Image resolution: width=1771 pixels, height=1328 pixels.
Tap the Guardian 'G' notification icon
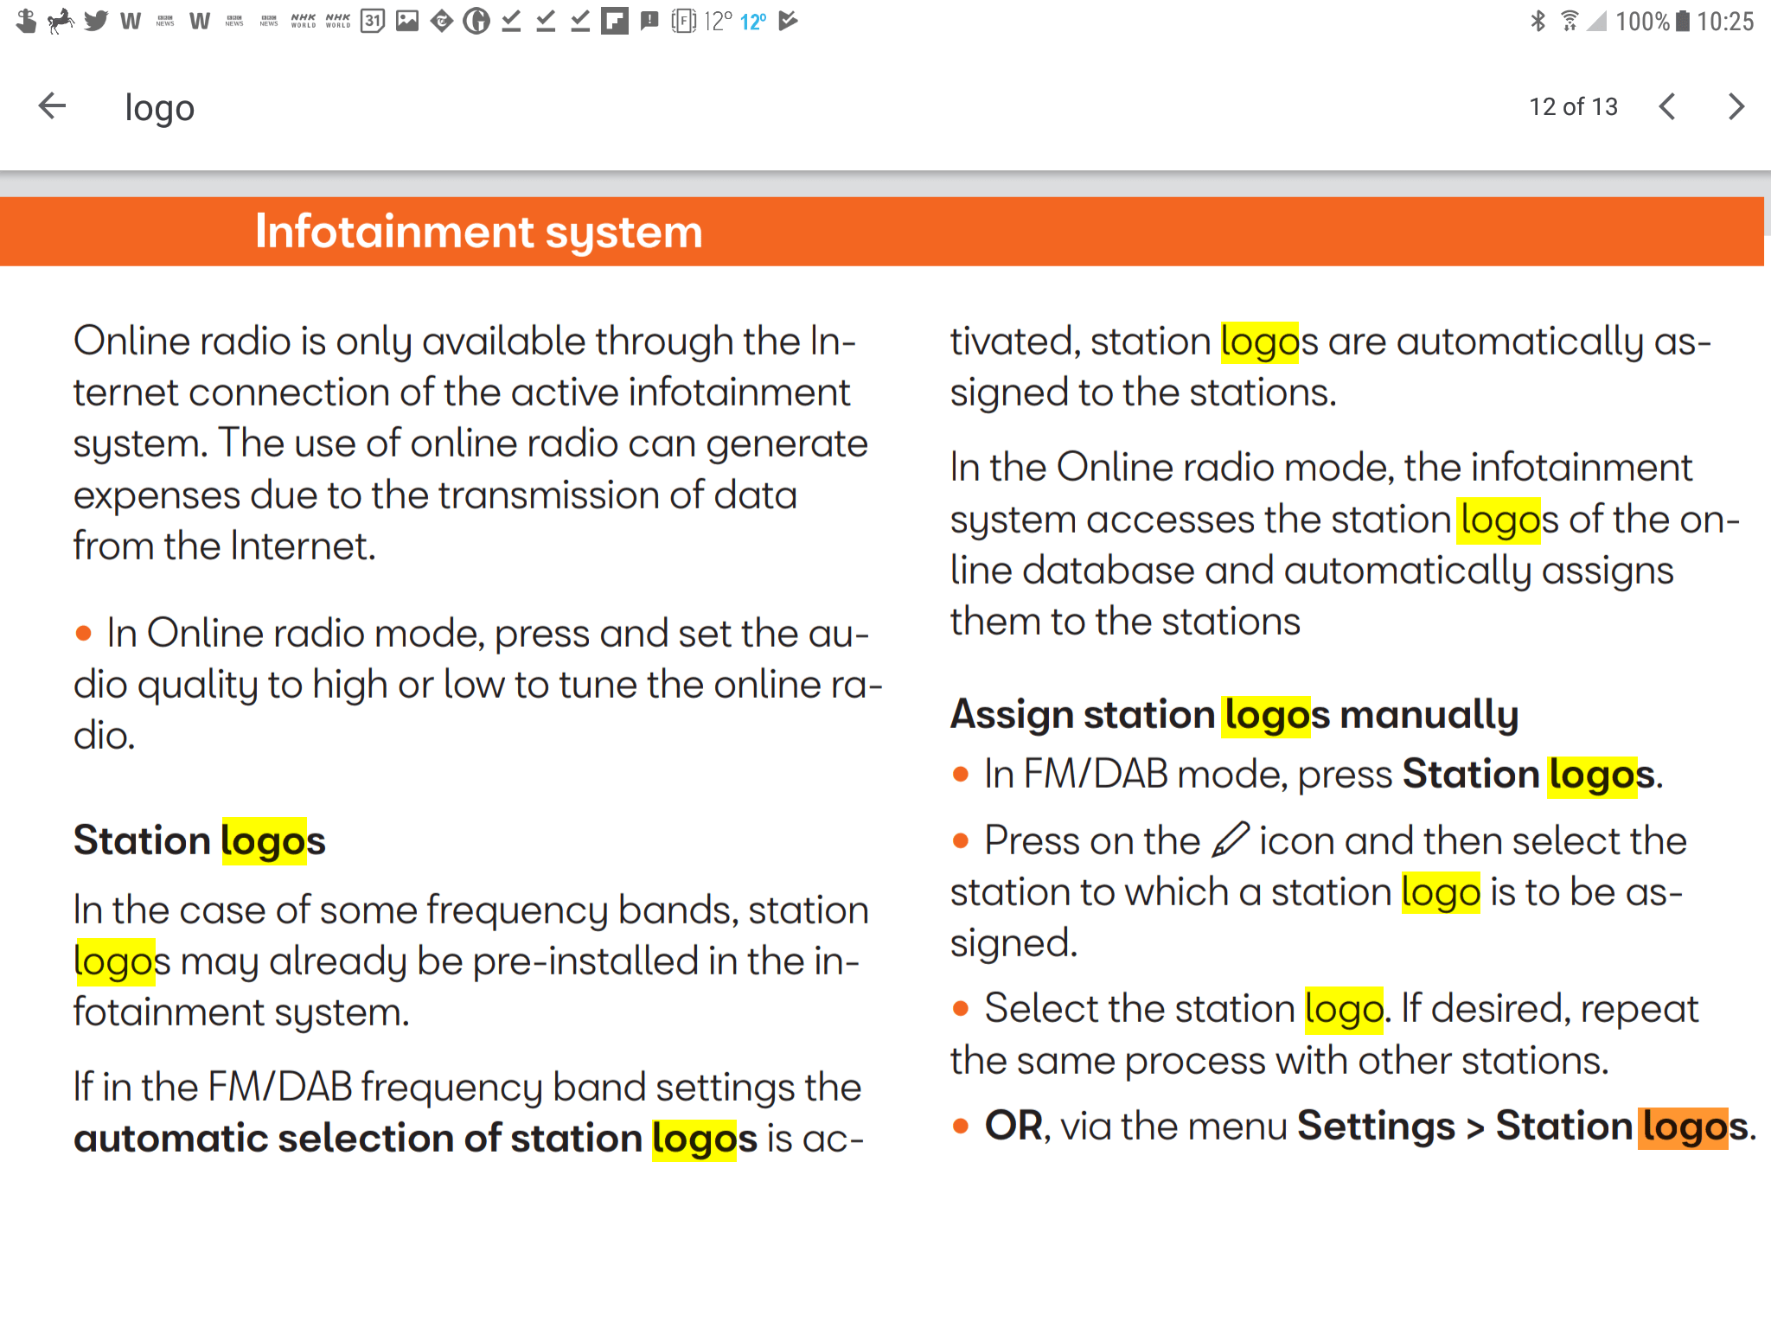tap(476, 21)
